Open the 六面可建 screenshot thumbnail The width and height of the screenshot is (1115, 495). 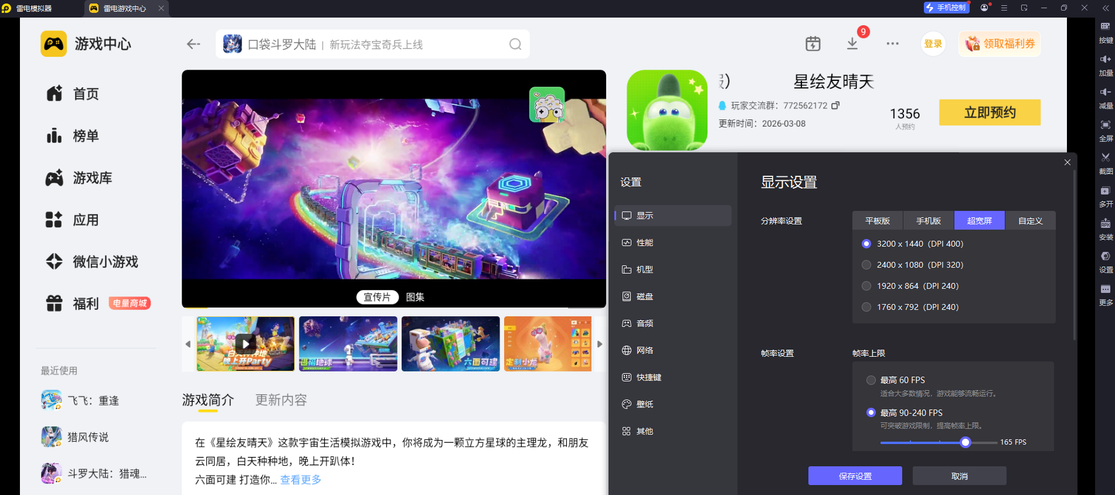click(451, 344)
